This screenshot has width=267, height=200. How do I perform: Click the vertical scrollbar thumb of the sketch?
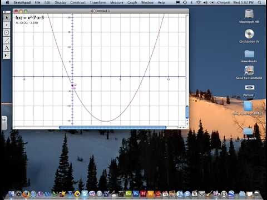pos(187,112)
